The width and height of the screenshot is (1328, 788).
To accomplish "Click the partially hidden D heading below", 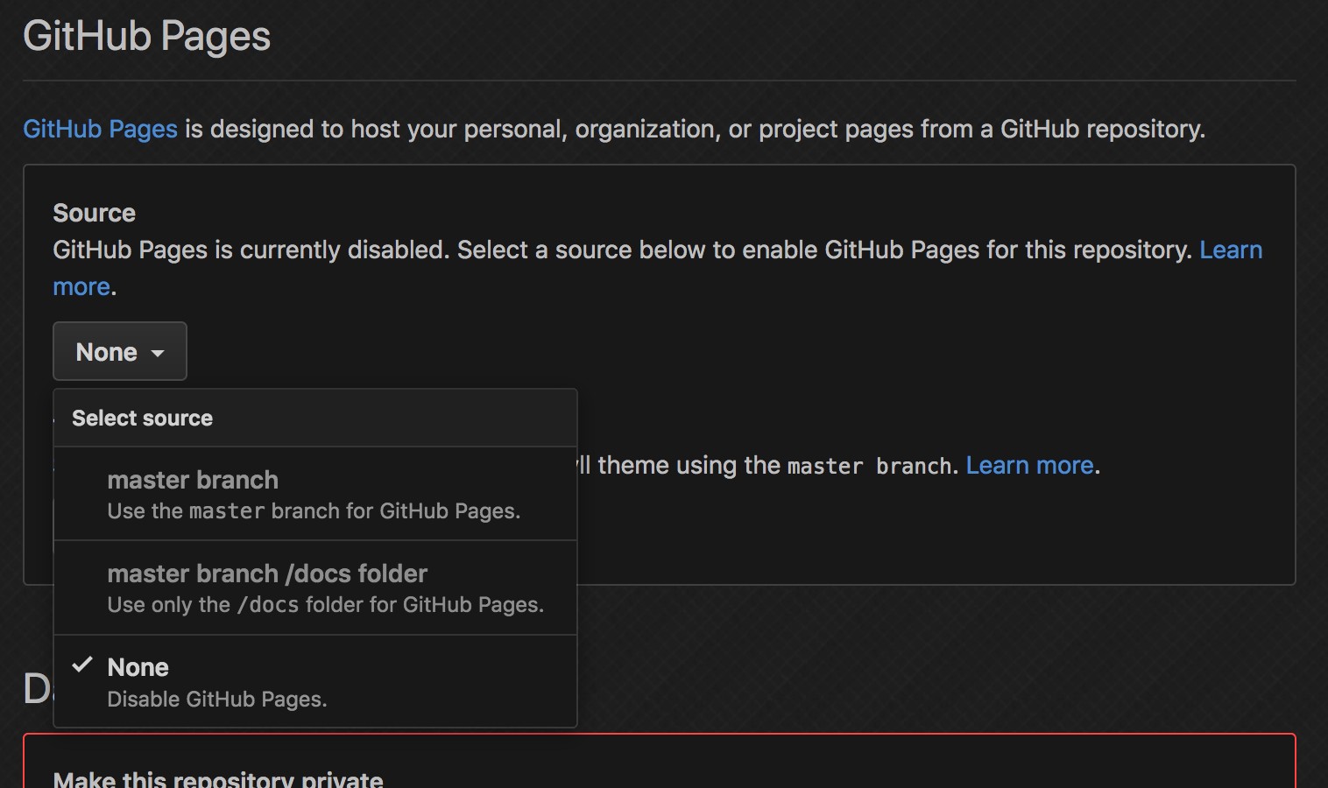I will [35, 687].
